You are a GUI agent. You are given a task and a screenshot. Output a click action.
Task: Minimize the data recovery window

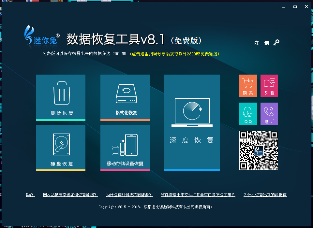284,7
